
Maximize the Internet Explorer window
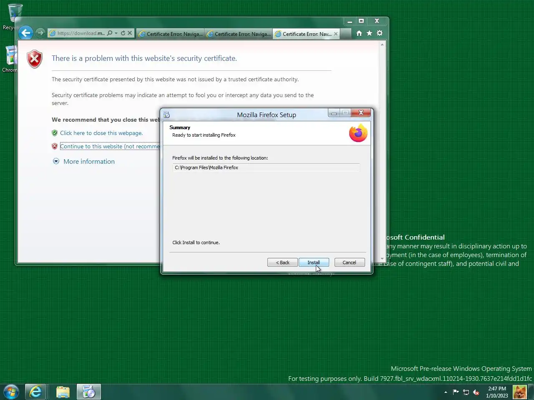point(361,21)
